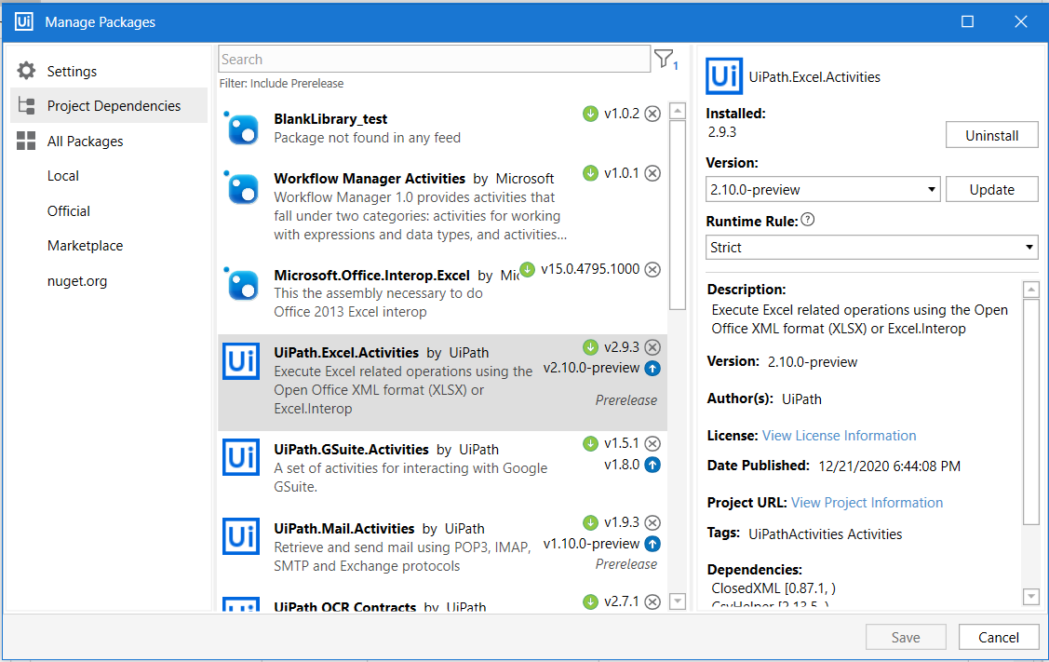Viewport: 1049px width, 662px height.
Task: Open the search filter funnel icon
Action: [x=664, y=60]
